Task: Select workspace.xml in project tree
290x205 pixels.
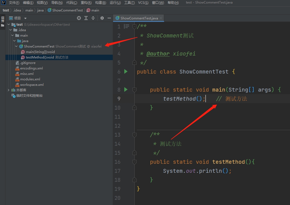Action: pyautogui.click(x=32, y=85)
